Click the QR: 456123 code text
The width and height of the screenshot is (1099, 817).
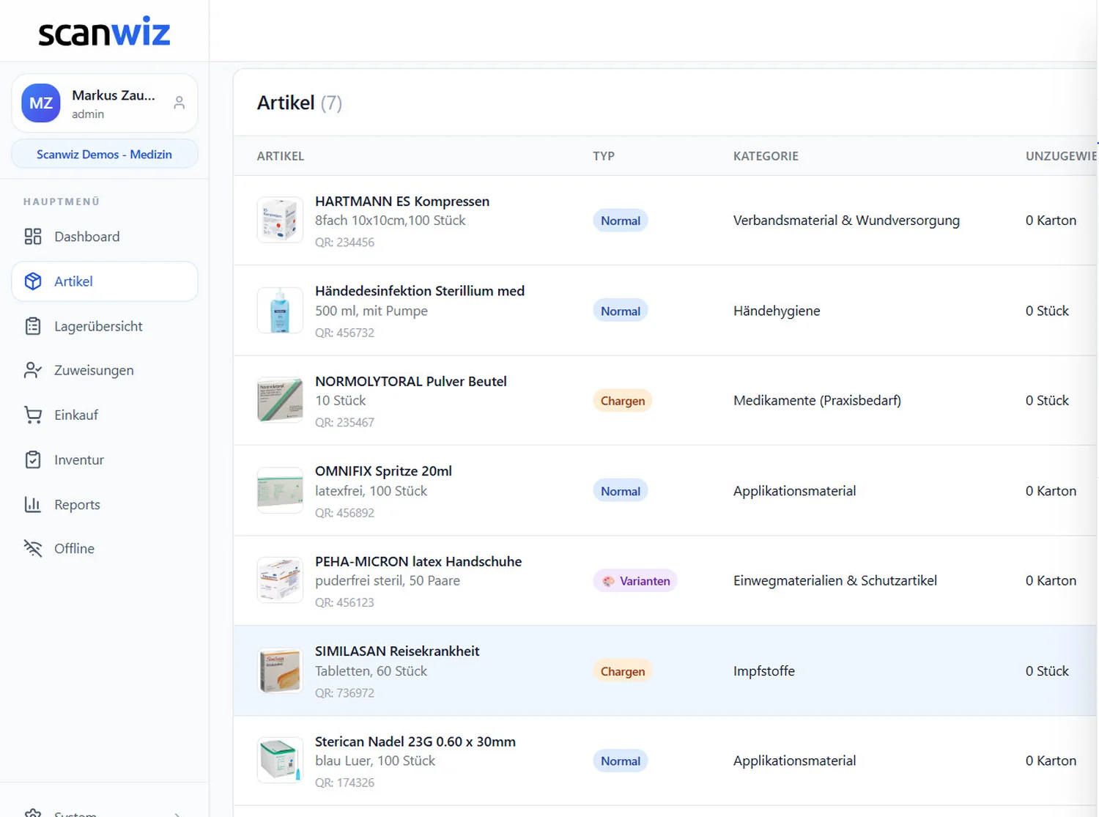[x=344, y=602]
